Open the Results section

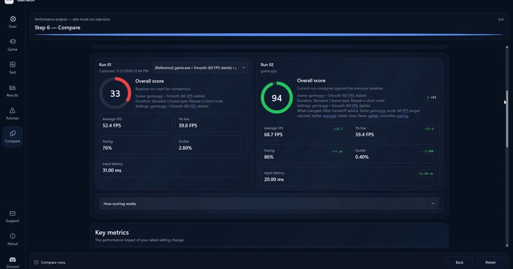pyautogui.click(x=13, y=91)
